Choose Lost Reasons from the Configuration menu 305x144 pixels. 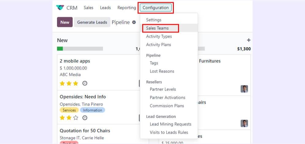click(162, 71)
